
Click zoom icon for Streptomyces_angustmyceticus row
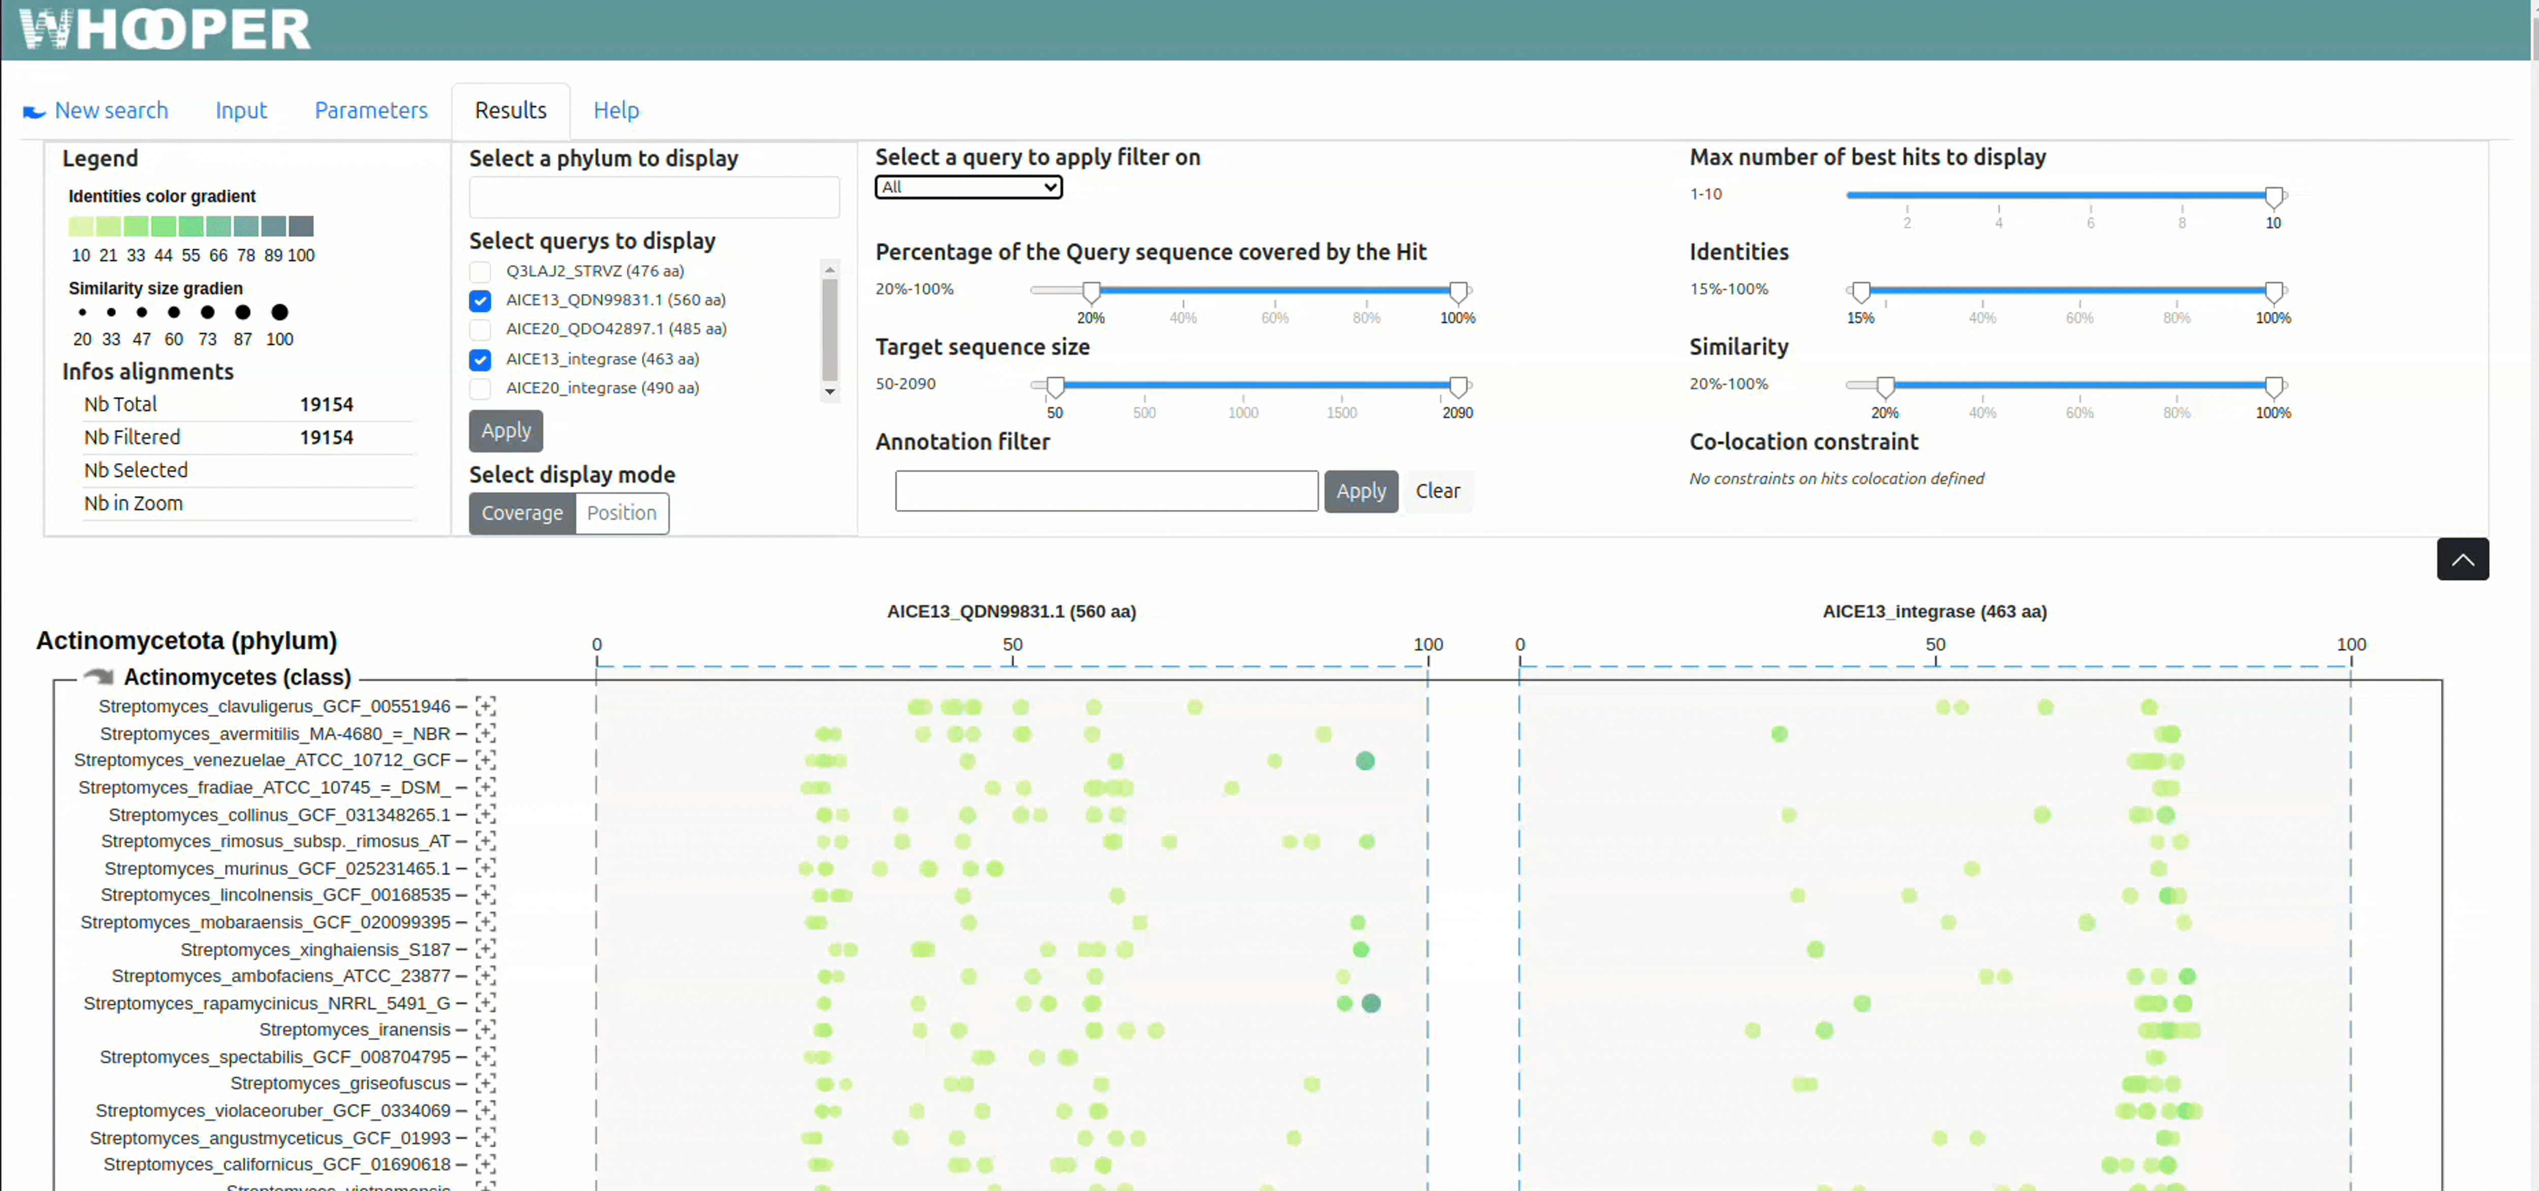point(485,1138)
